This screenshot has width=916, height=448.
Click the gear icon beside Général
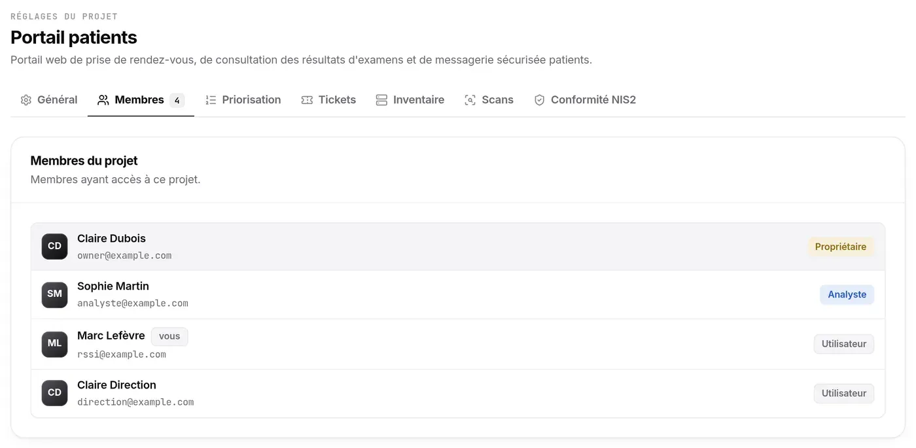26,100
